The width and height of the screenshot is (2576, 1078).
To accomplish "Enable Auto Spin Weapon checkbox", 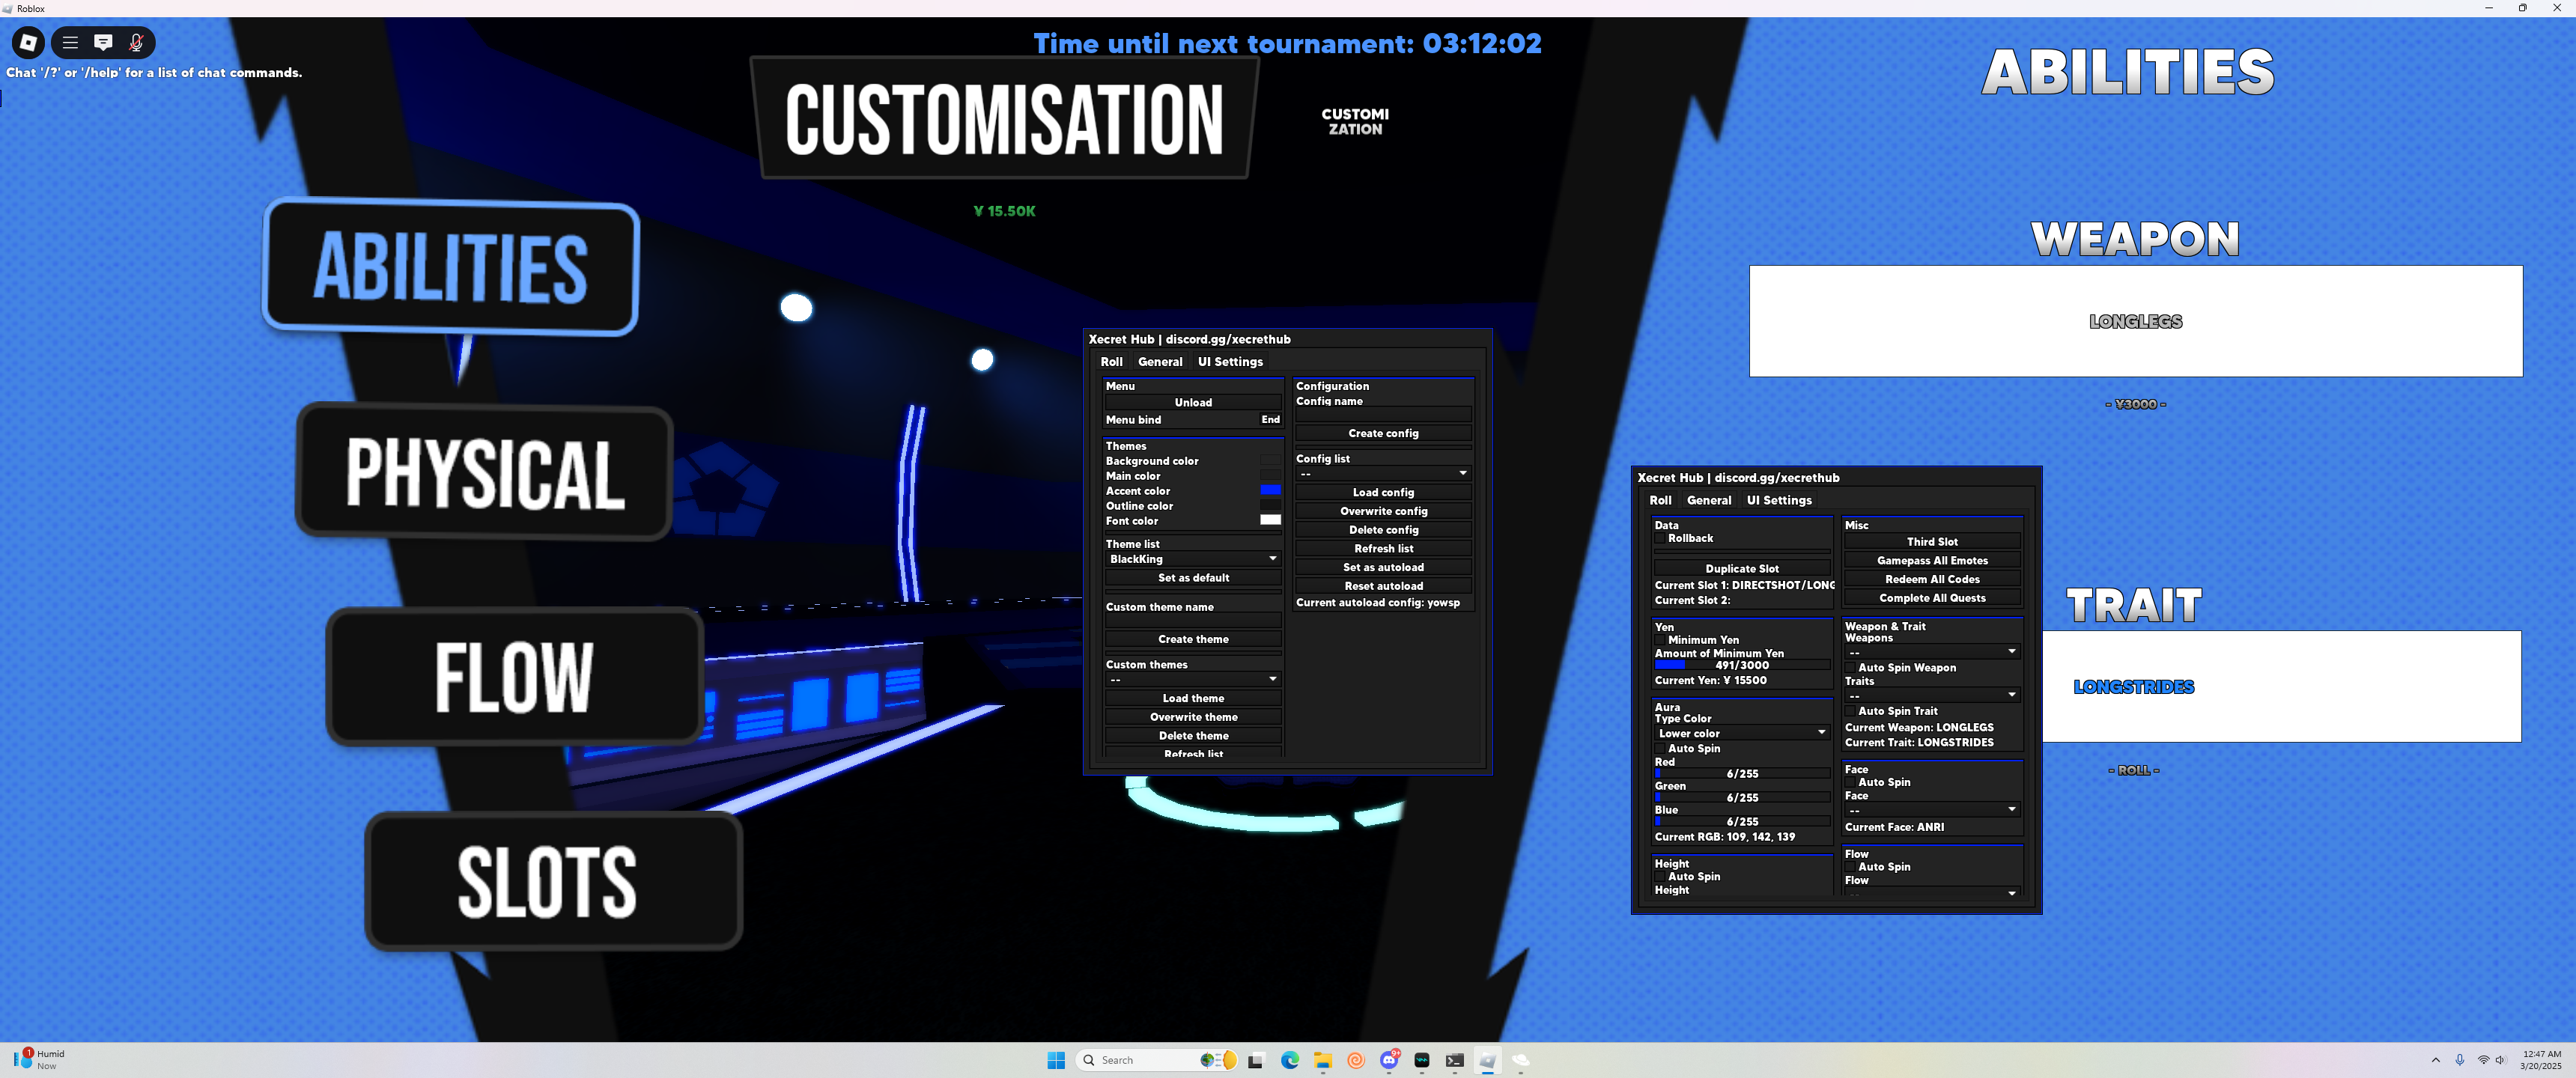I will 1850,668.
